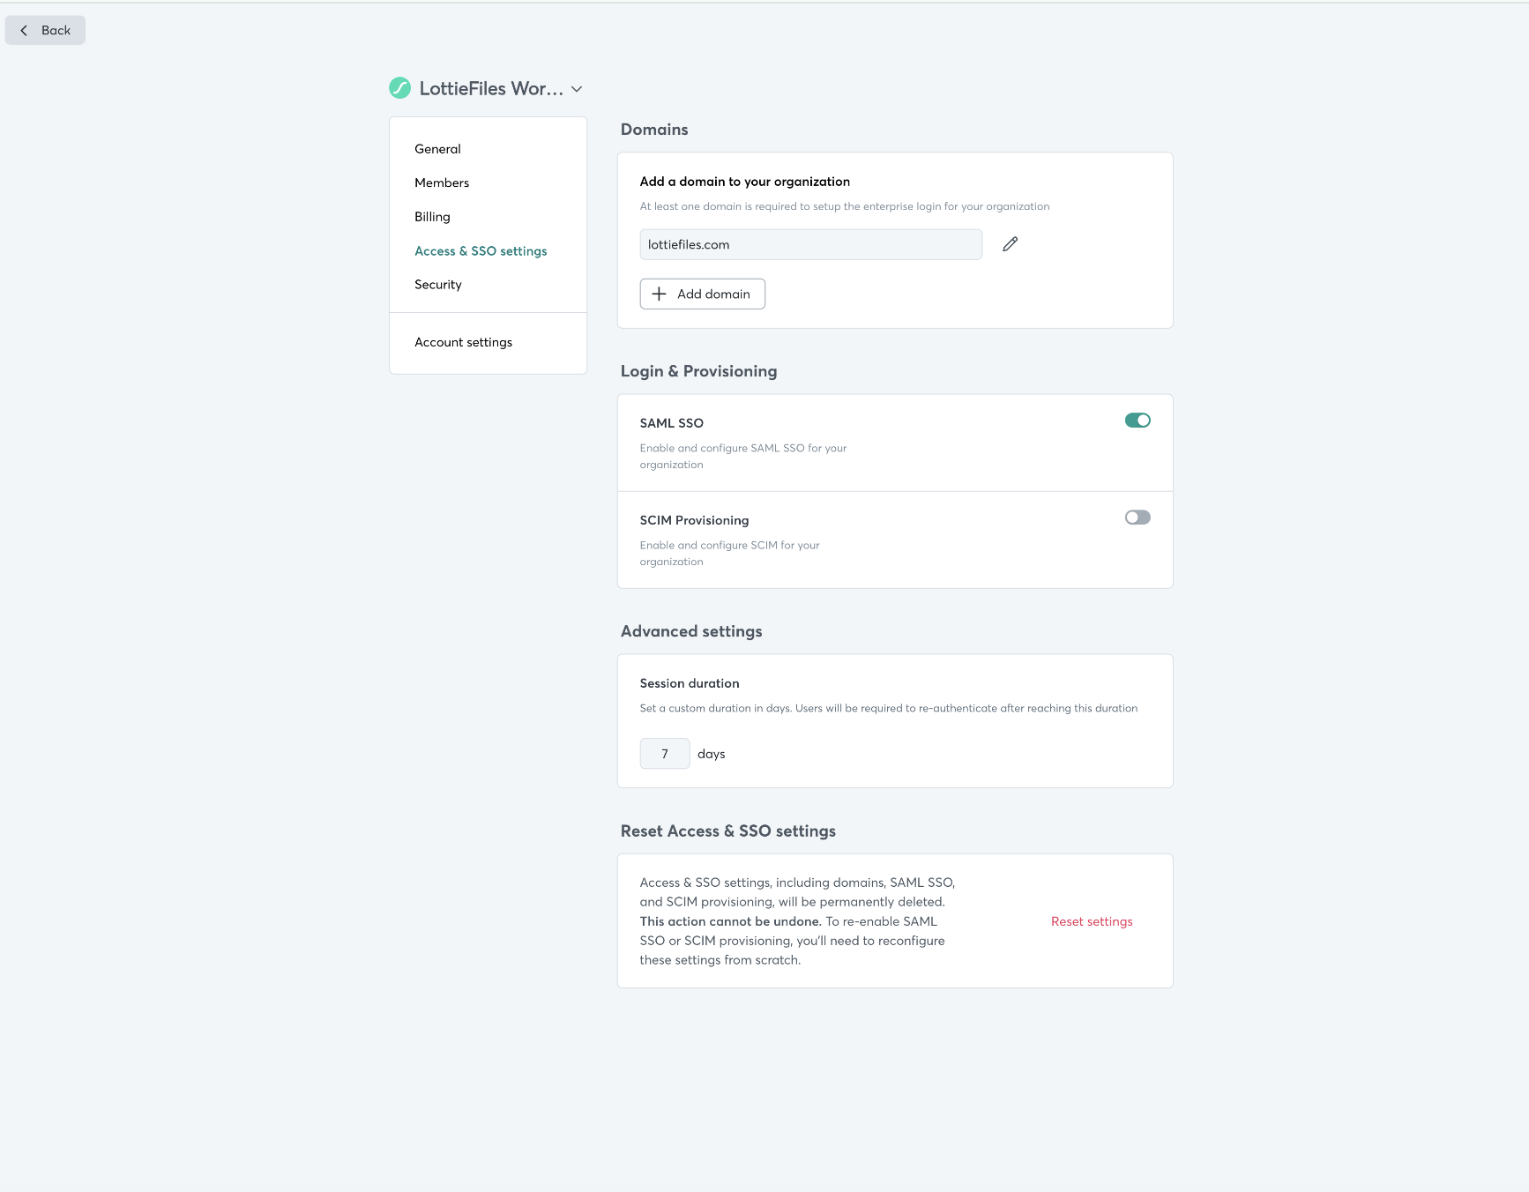Open the Security settings section
This screenshot has width=1529, height=1192.
click(x=437, y=284)
